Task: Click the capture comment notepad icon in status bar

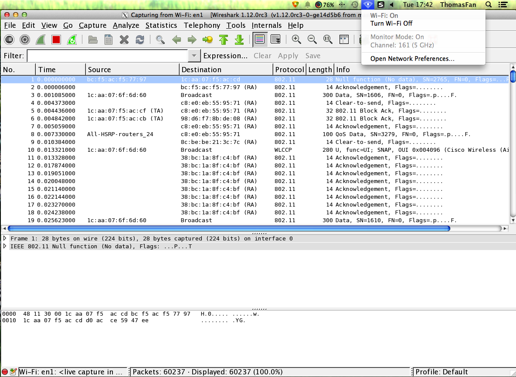Action: coord(13,372)
